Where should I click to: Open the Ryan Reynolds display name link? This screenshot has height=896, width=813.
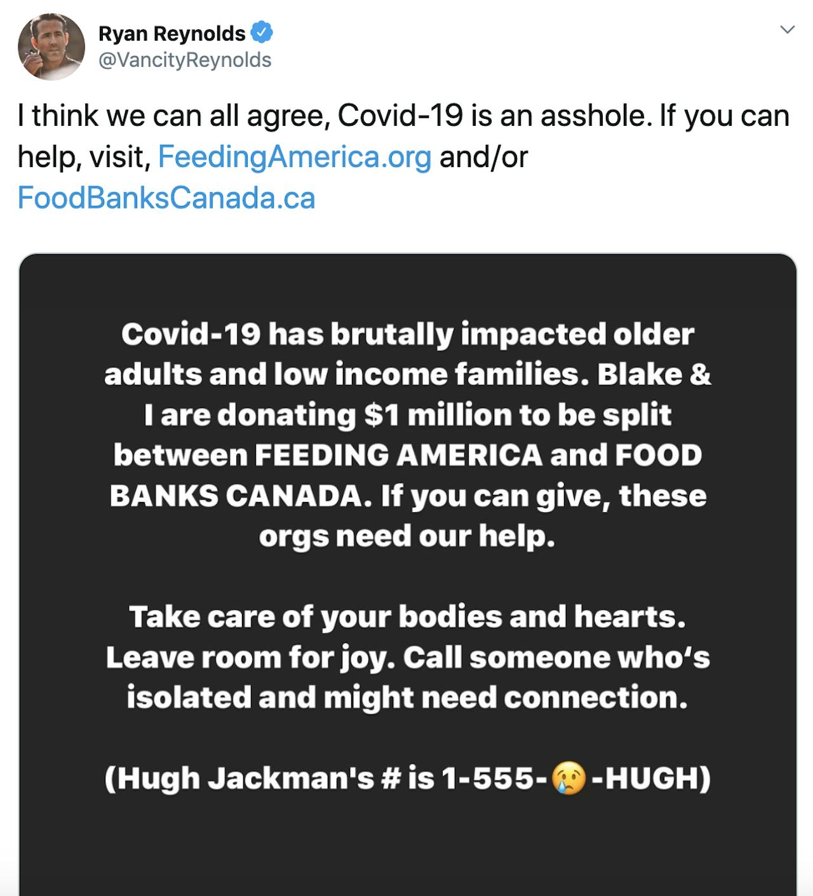171,33
